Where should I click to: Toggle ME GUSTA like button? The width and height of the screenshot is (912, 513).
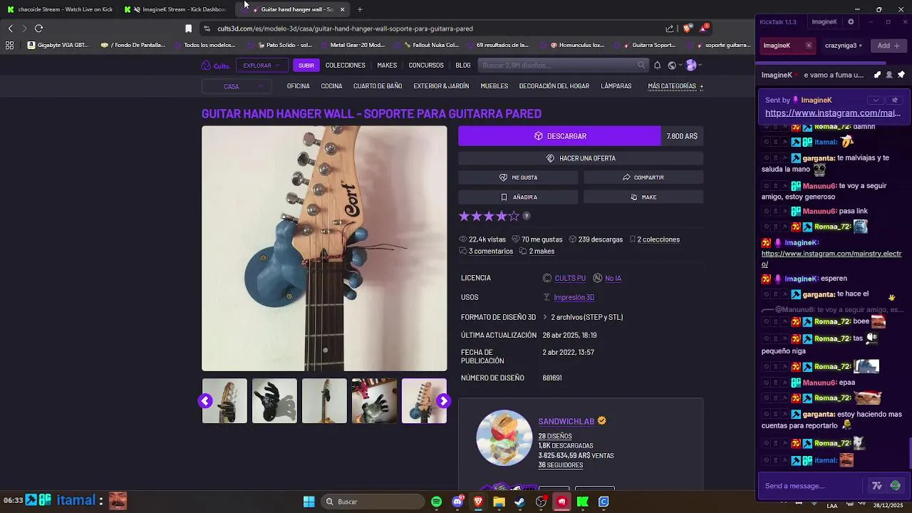(518, 177)
